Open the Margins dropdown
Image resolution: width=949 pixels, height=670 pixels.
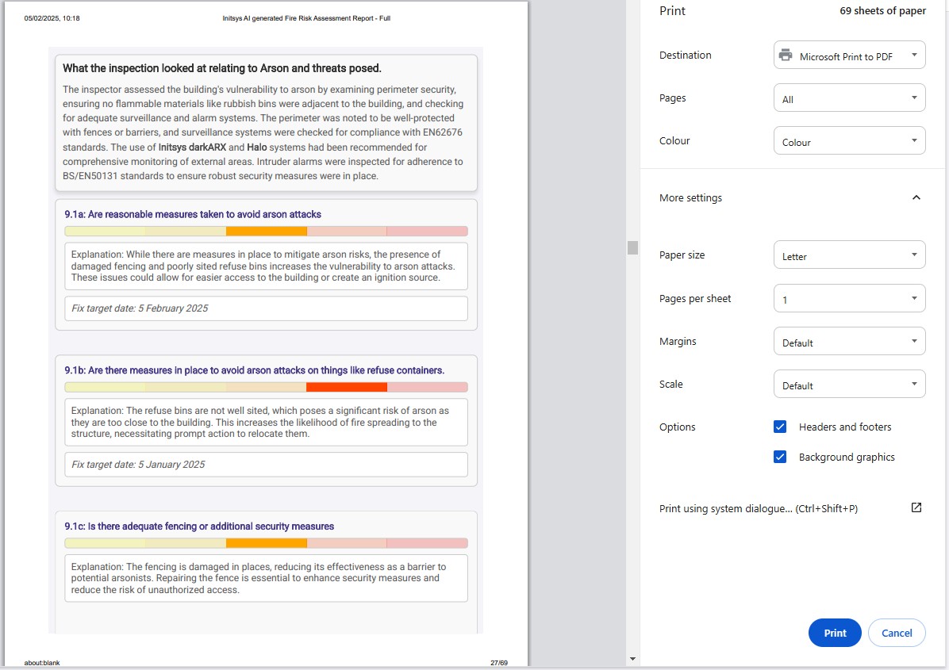point(849,342)
